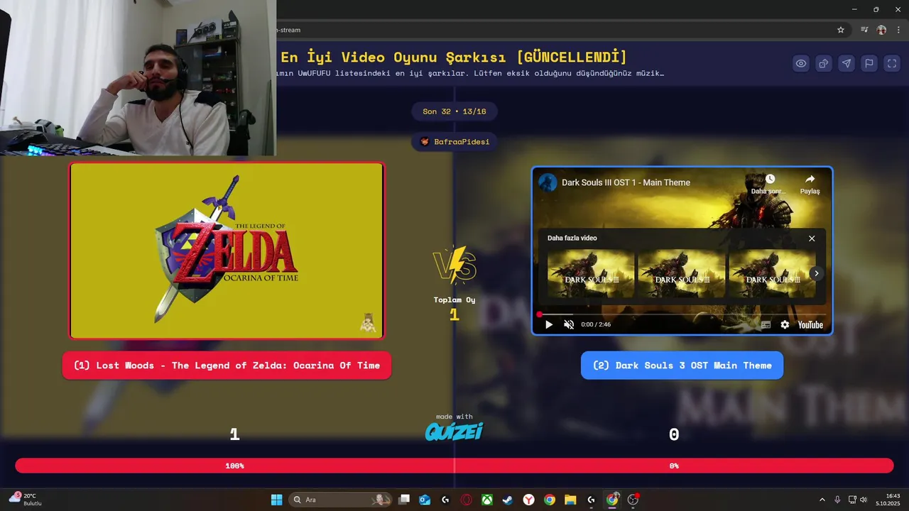The image size is (909, 511).
Task: Click the red vote percentage bar
Action: pyautogui.click(x=454, y=466)
